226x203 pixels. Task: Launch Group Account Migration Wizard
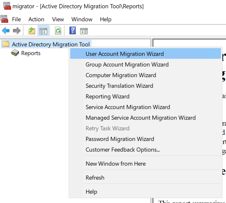145,65
